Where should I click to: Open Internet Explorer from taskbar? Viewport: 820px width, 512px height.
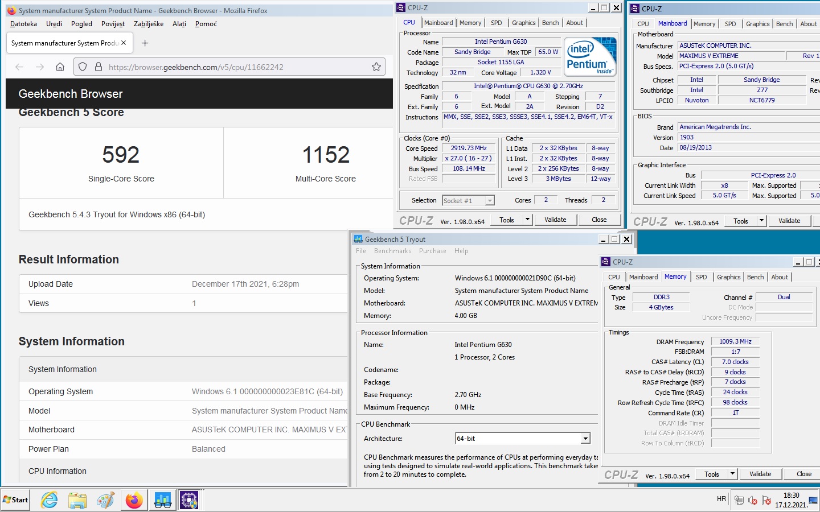(50, 500)
